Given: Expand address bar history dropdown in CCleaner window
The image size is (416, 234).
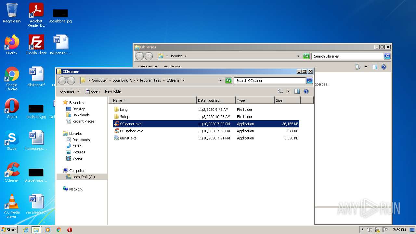Looking at the screenshot, I should point(220,81).
